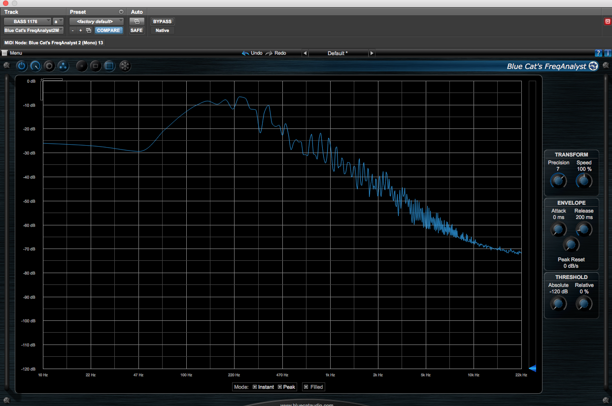Screen dimensions: 612x406
Task: Click the Native format button
Action: tap(163, 31)
